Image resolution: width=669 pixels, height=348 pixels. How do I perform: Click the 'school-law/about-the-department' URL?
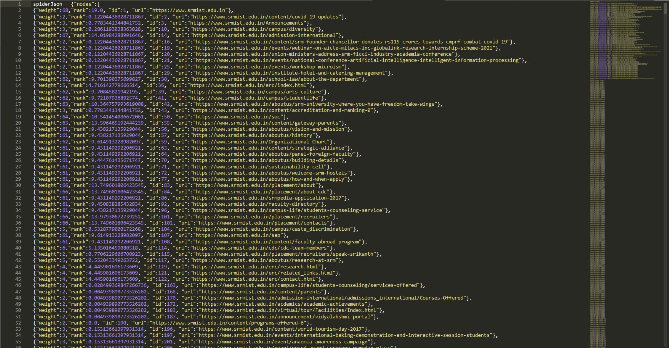(x=276, y=79)
